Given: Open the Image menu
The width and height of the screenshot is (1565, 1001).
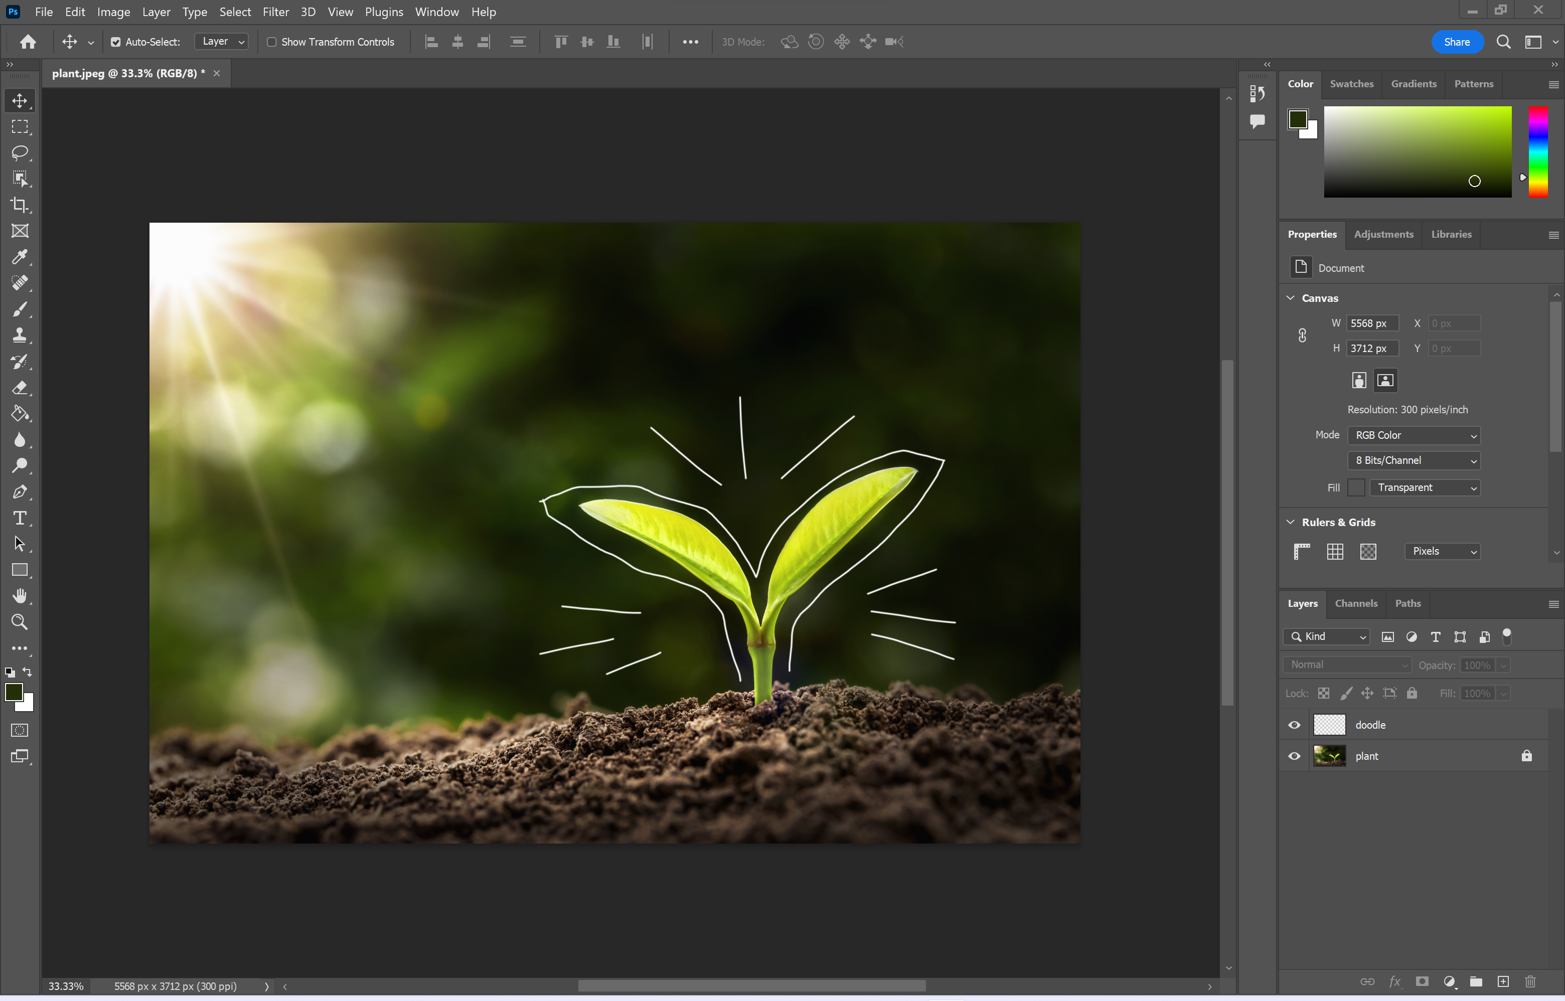Looking at the screenshot, I should [114, 12].
